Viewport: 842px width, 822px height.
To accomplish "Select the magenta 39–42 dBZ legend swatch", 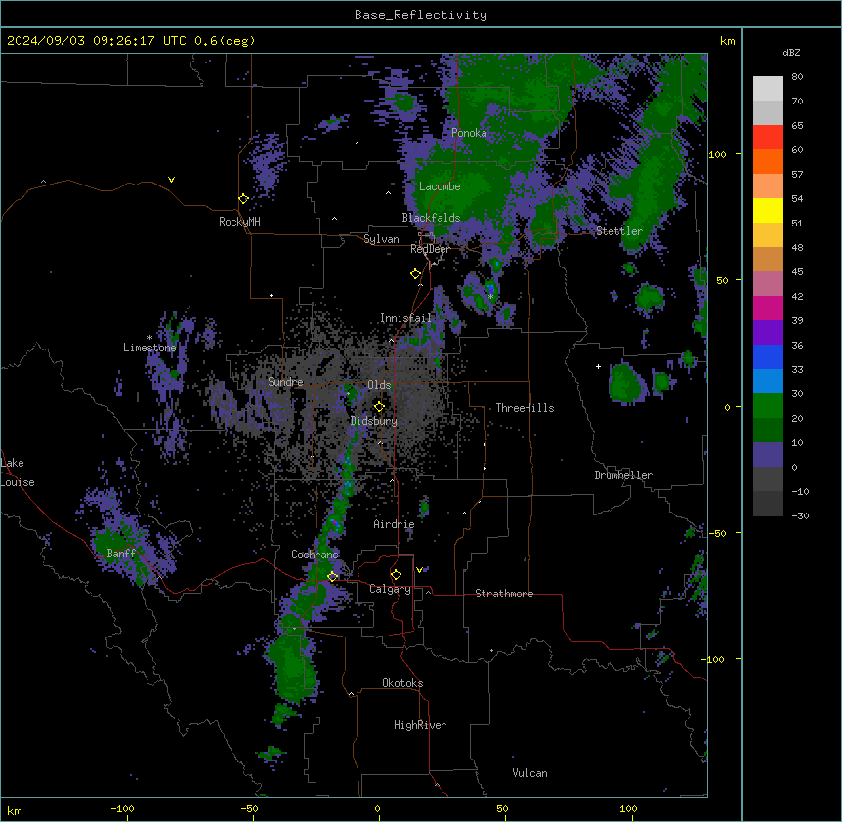I will pyautogui.click(x=768, y=308).
